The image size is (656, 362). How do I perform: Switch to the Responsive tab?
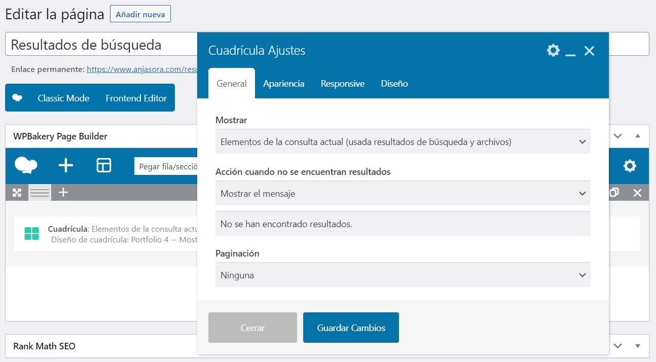click(342, 84)
